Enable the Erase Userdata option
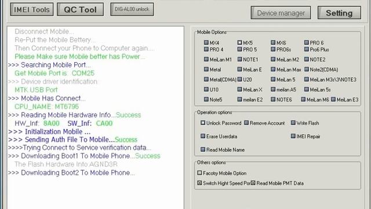The image size is (371, 209). (x=203, y=136)
